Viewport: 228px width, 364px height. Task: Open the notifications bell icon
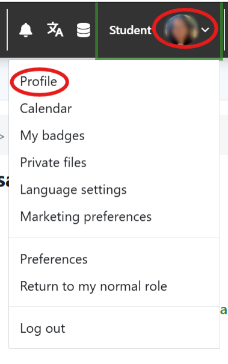(25, 30)
